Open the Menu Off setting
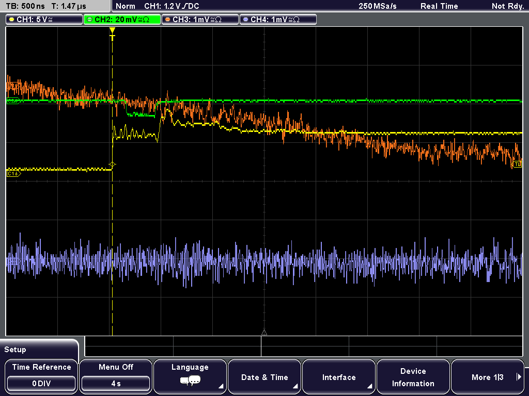The image size is (529, 396). coord(116,376)
